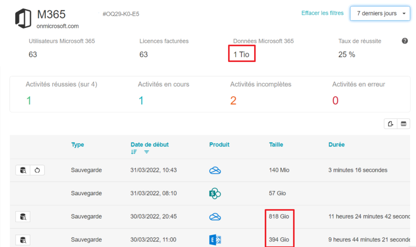Click the '11 heures 24 minutes' duration cell

point(369,216)
